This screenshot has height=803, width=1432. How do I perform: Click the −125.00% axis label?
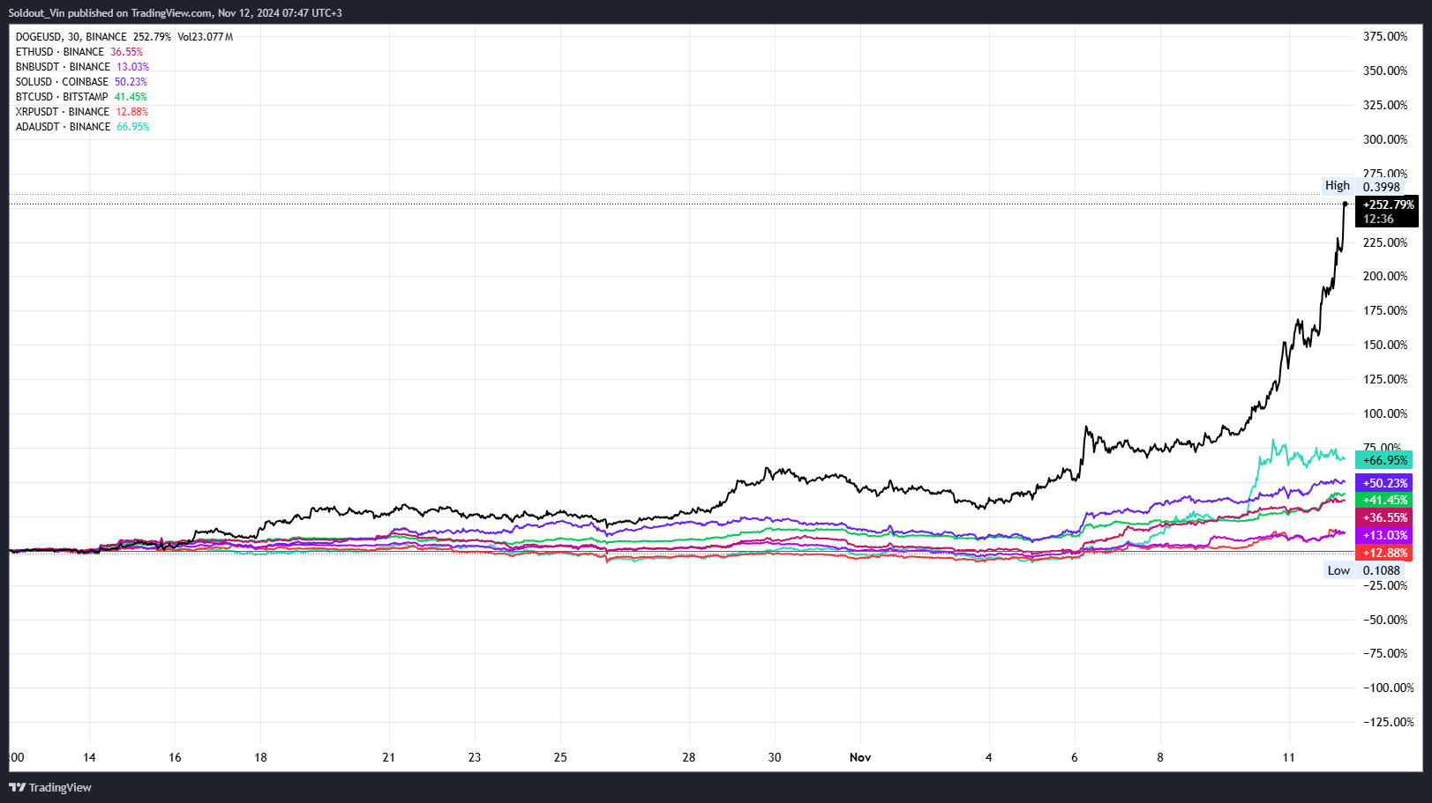pos(1388,722)
